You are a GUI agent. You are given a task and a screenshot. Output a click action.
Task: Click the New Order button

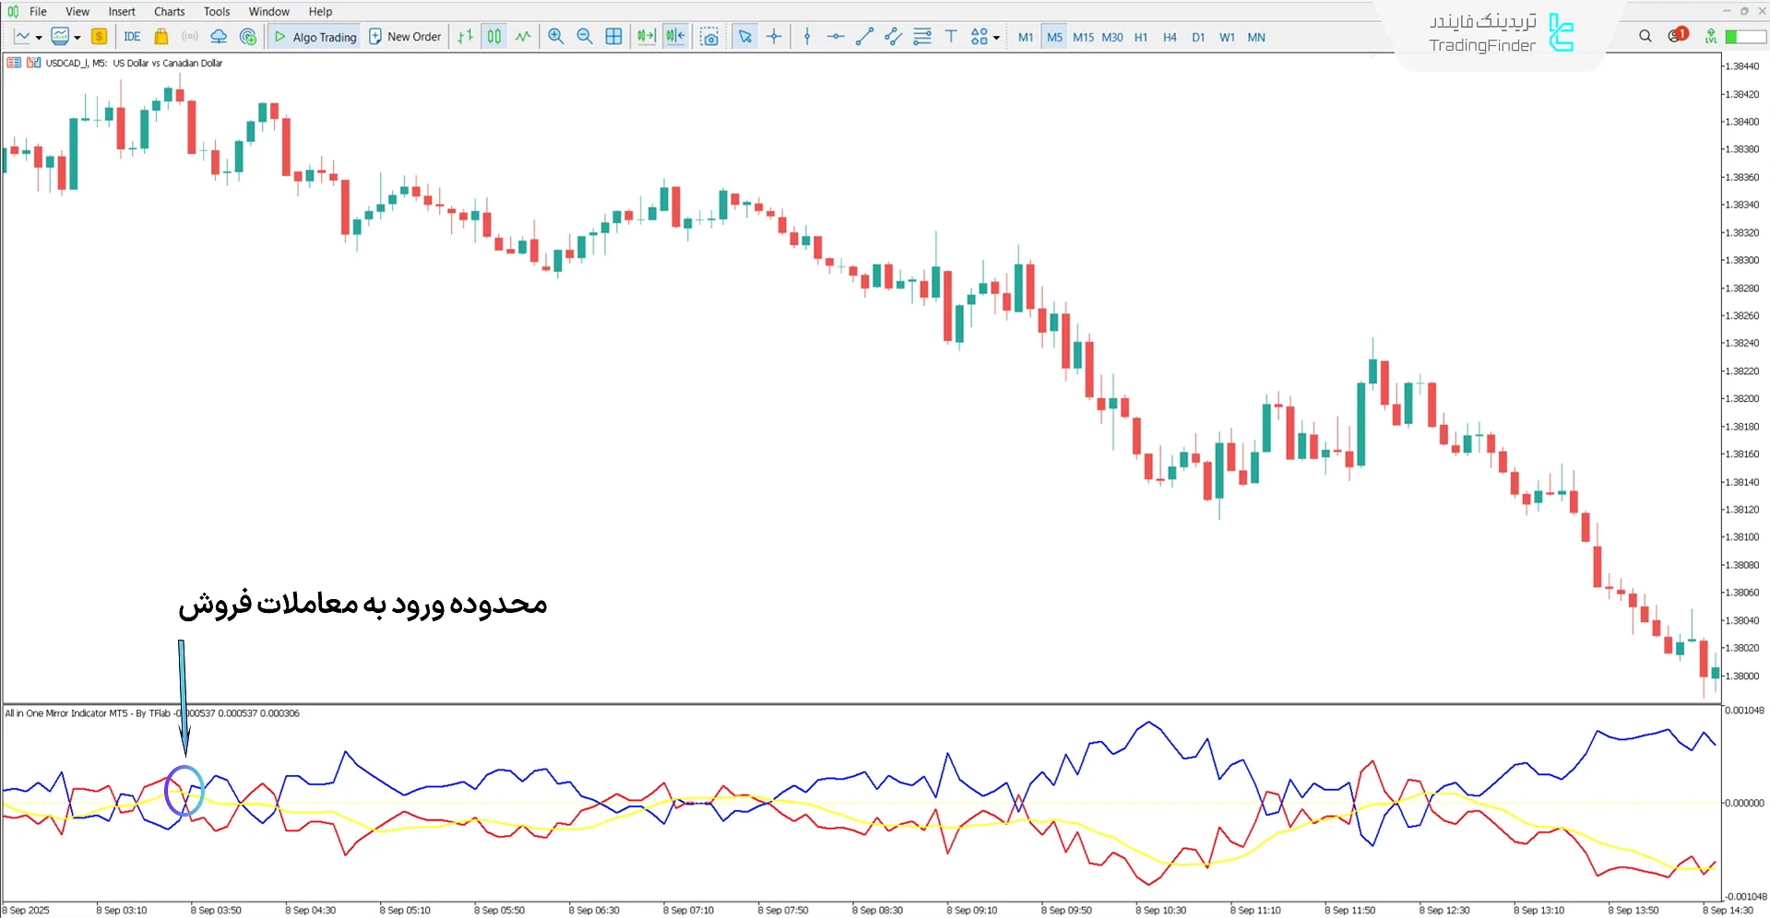(405, 37)
